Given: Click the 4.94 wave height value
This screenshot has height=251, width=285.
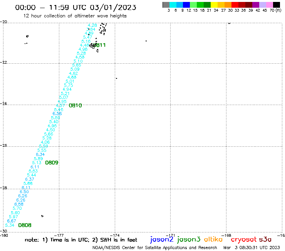Looking at the screenshot, I should tap(67, 89).
